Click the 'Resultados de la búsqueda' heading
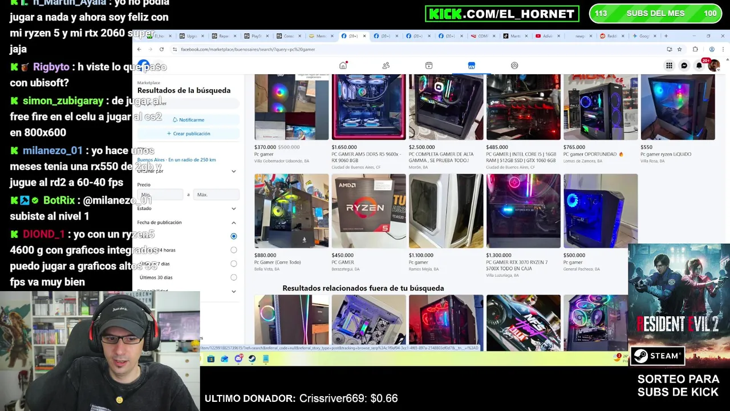Screen dimensions: 730x411 click(x=184, y=90)
